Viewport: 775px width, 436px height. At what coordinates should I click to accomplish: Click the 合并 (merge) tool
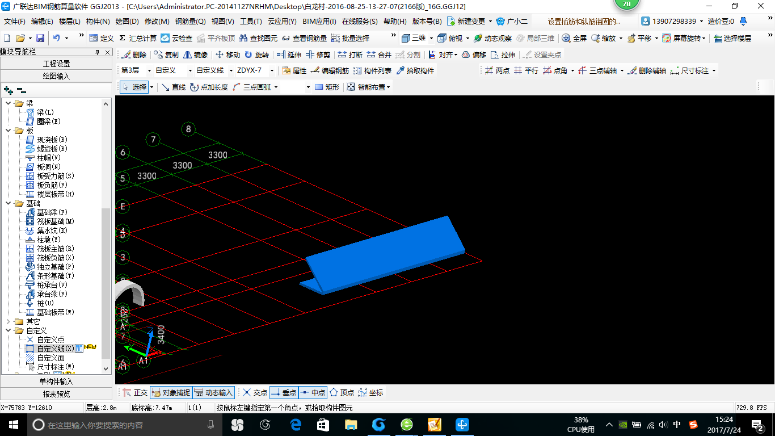click(x=379, y=55)
